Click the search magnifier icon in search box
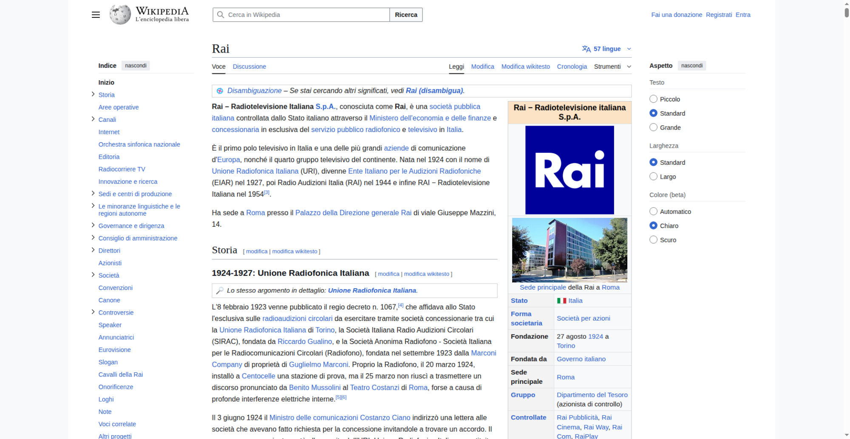This screenshot has width=850, height=439. point(221,15)
